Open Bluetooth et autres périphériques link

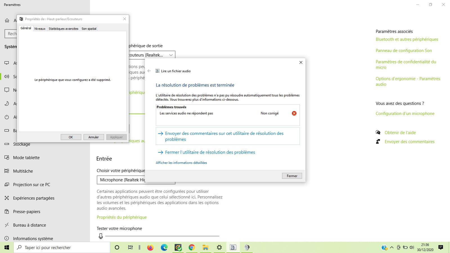point(407,39)
